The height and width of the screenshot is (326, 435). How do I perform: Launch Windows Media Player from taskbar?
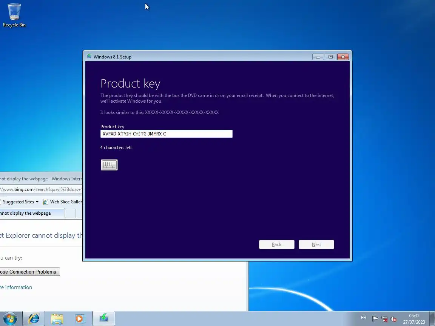(80, 318)
